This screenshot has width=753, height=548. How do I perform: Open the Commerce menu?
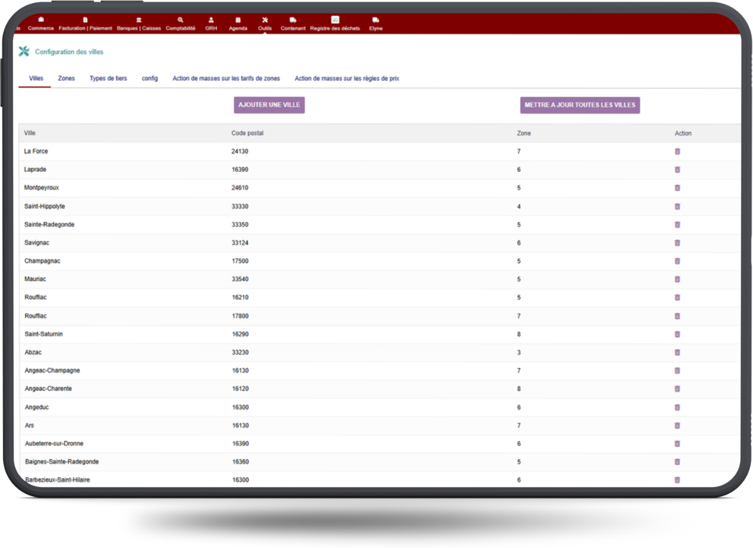pos(41,24)
